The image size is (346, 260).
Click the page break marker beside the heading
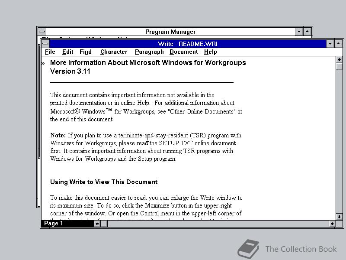pos(43,64)
